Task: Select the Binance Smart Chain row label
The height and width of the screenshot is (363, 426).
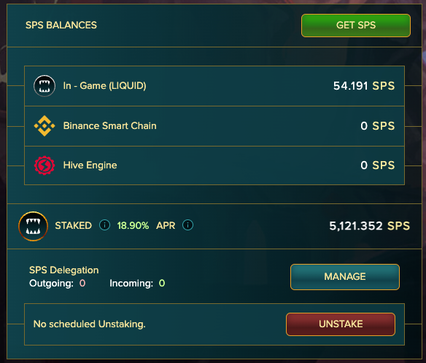Action: [x=109, y=125]
